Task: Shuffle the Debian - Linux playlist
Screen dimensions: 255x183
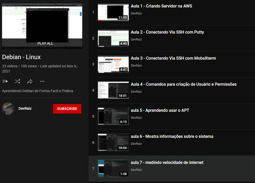Action: click(18, 81)
